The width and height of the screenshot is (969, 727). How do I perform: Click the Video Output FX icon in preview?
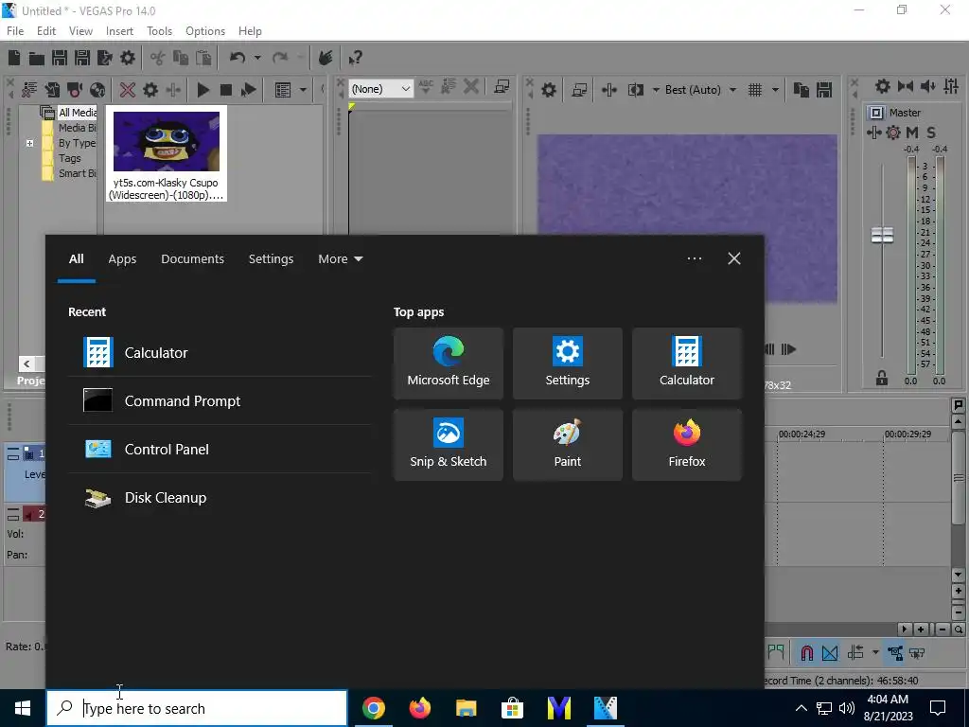tap(609, 90)
